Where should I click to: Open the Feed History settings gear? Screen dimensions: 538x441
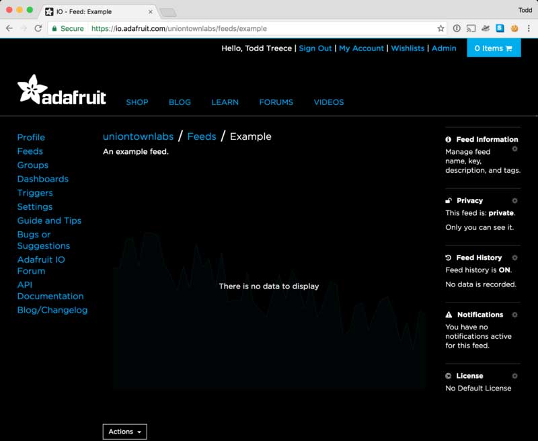(514, 257)
